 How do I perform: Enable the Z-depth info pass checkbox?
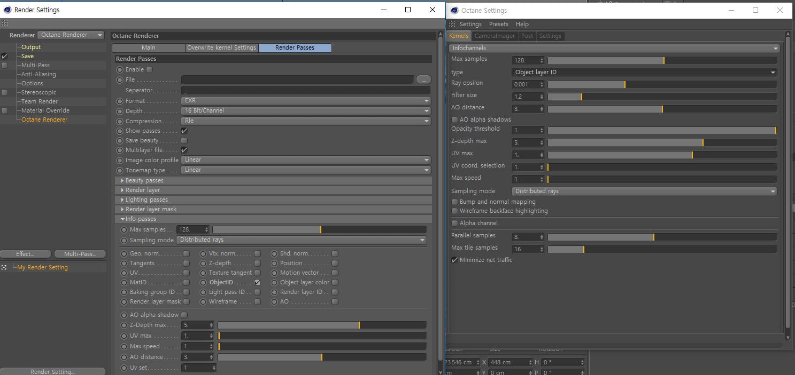257,263
